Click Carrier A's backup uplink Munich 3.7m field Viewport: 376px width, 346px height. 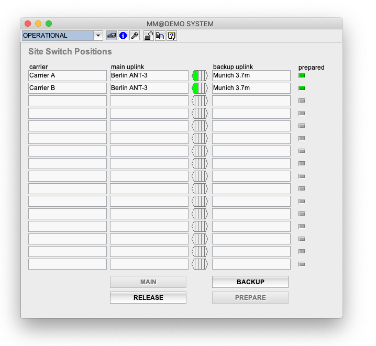tap(251, 75)
